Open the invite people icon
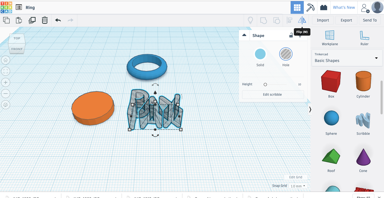 (x=365, y=8)
